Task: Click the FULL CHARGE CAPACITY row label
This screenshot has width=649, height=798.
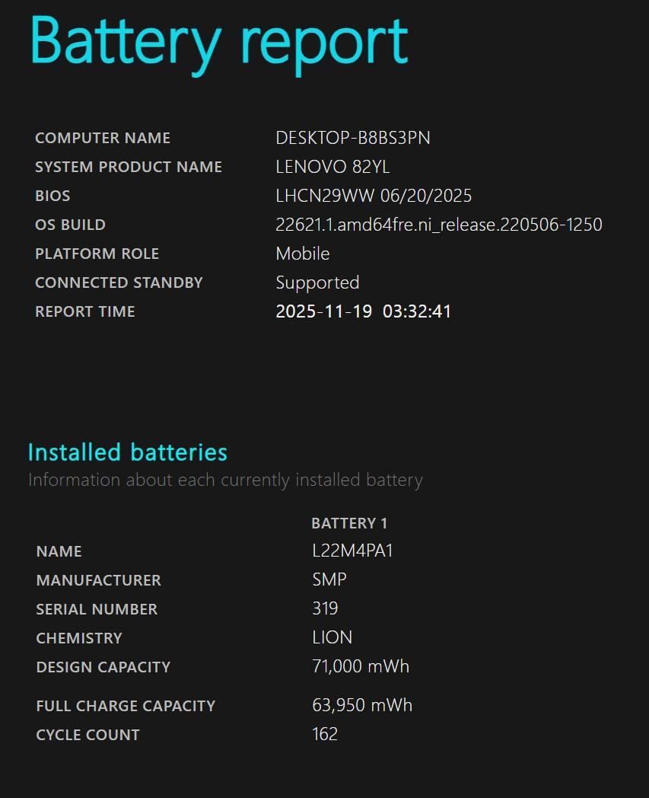Action: 126,706
